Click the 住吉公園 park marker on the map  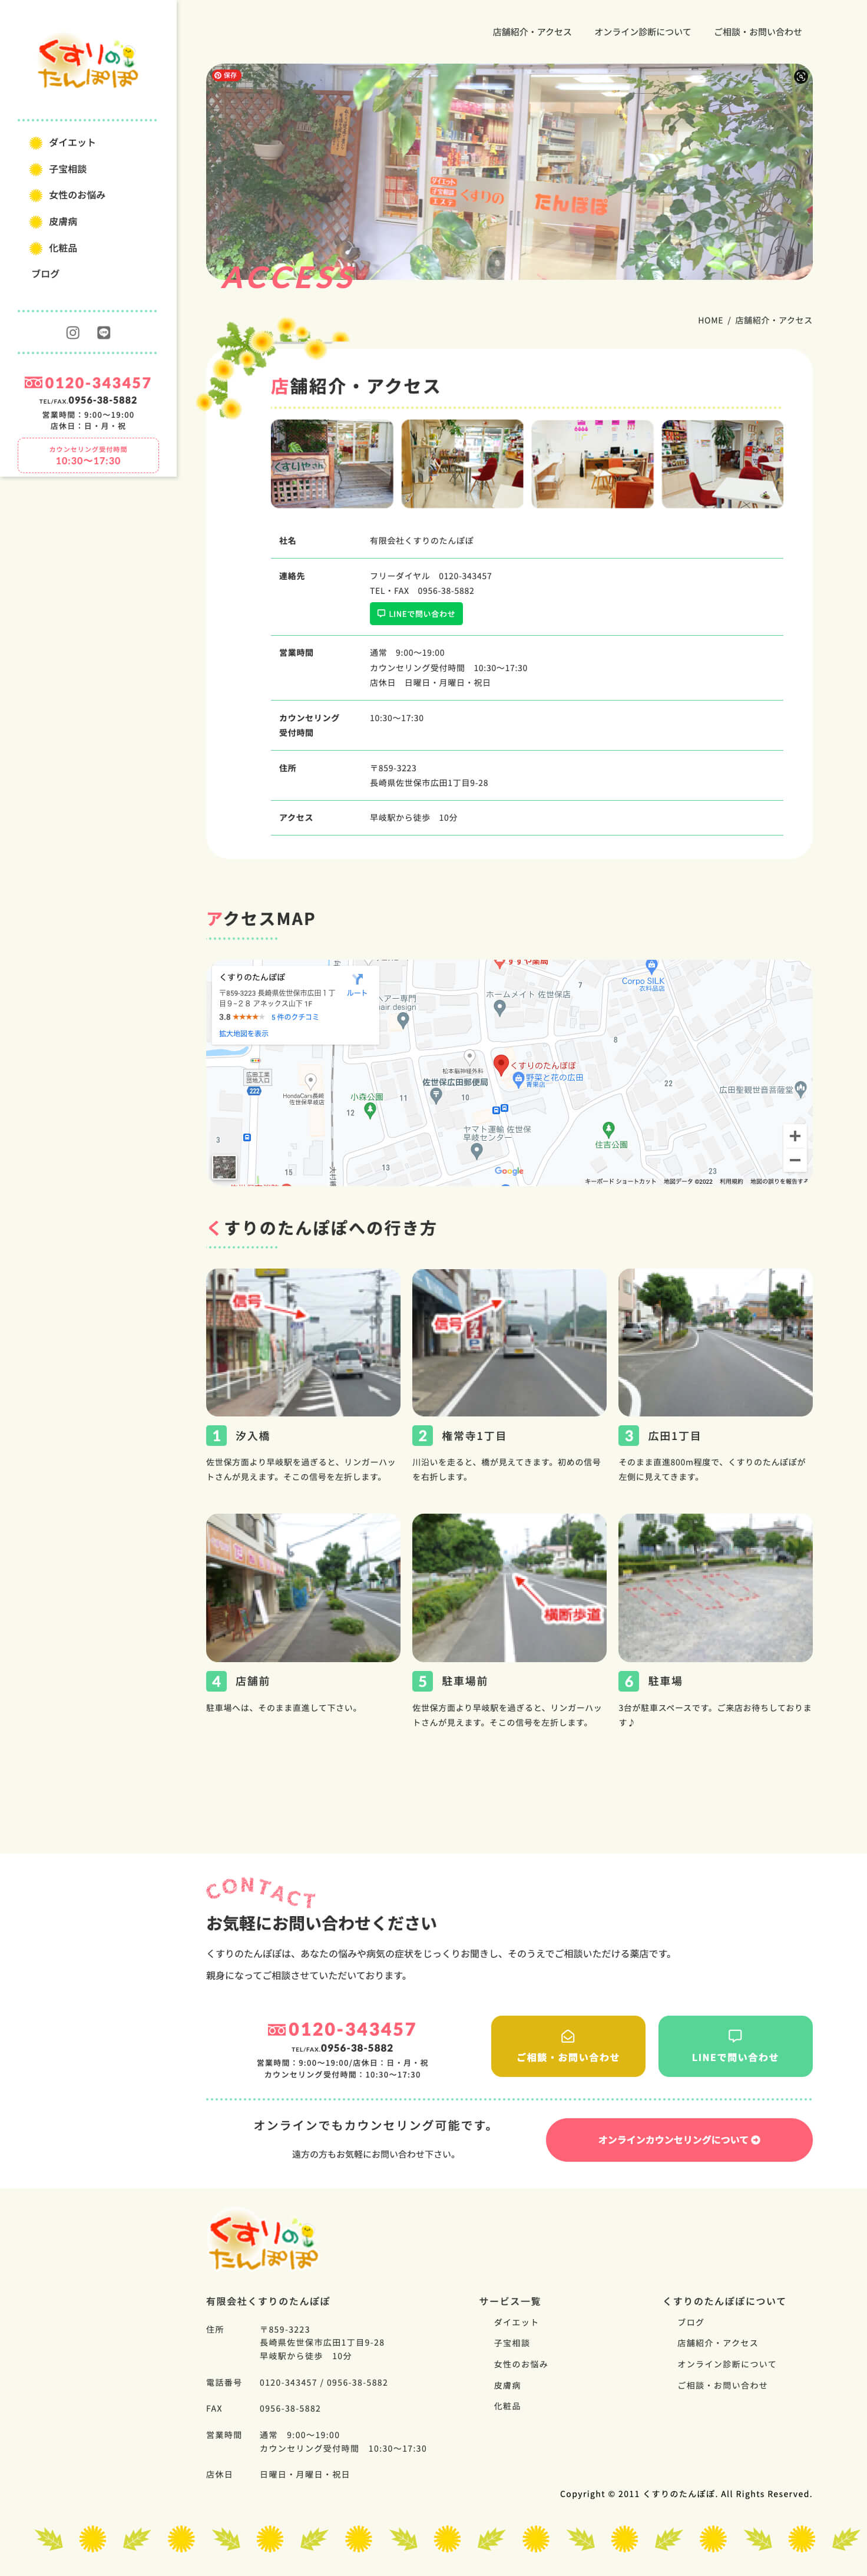(608, 1130)
